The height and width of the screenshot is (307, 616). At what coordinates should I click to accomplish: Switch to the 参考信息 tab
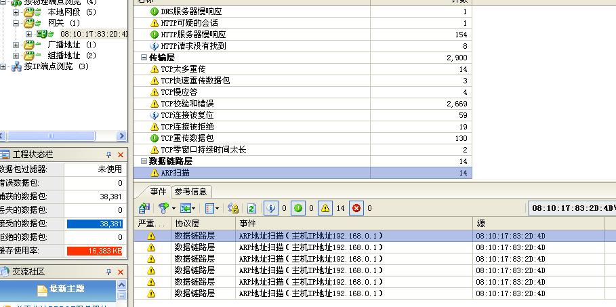pyautogui.click(x=191, y=191)
